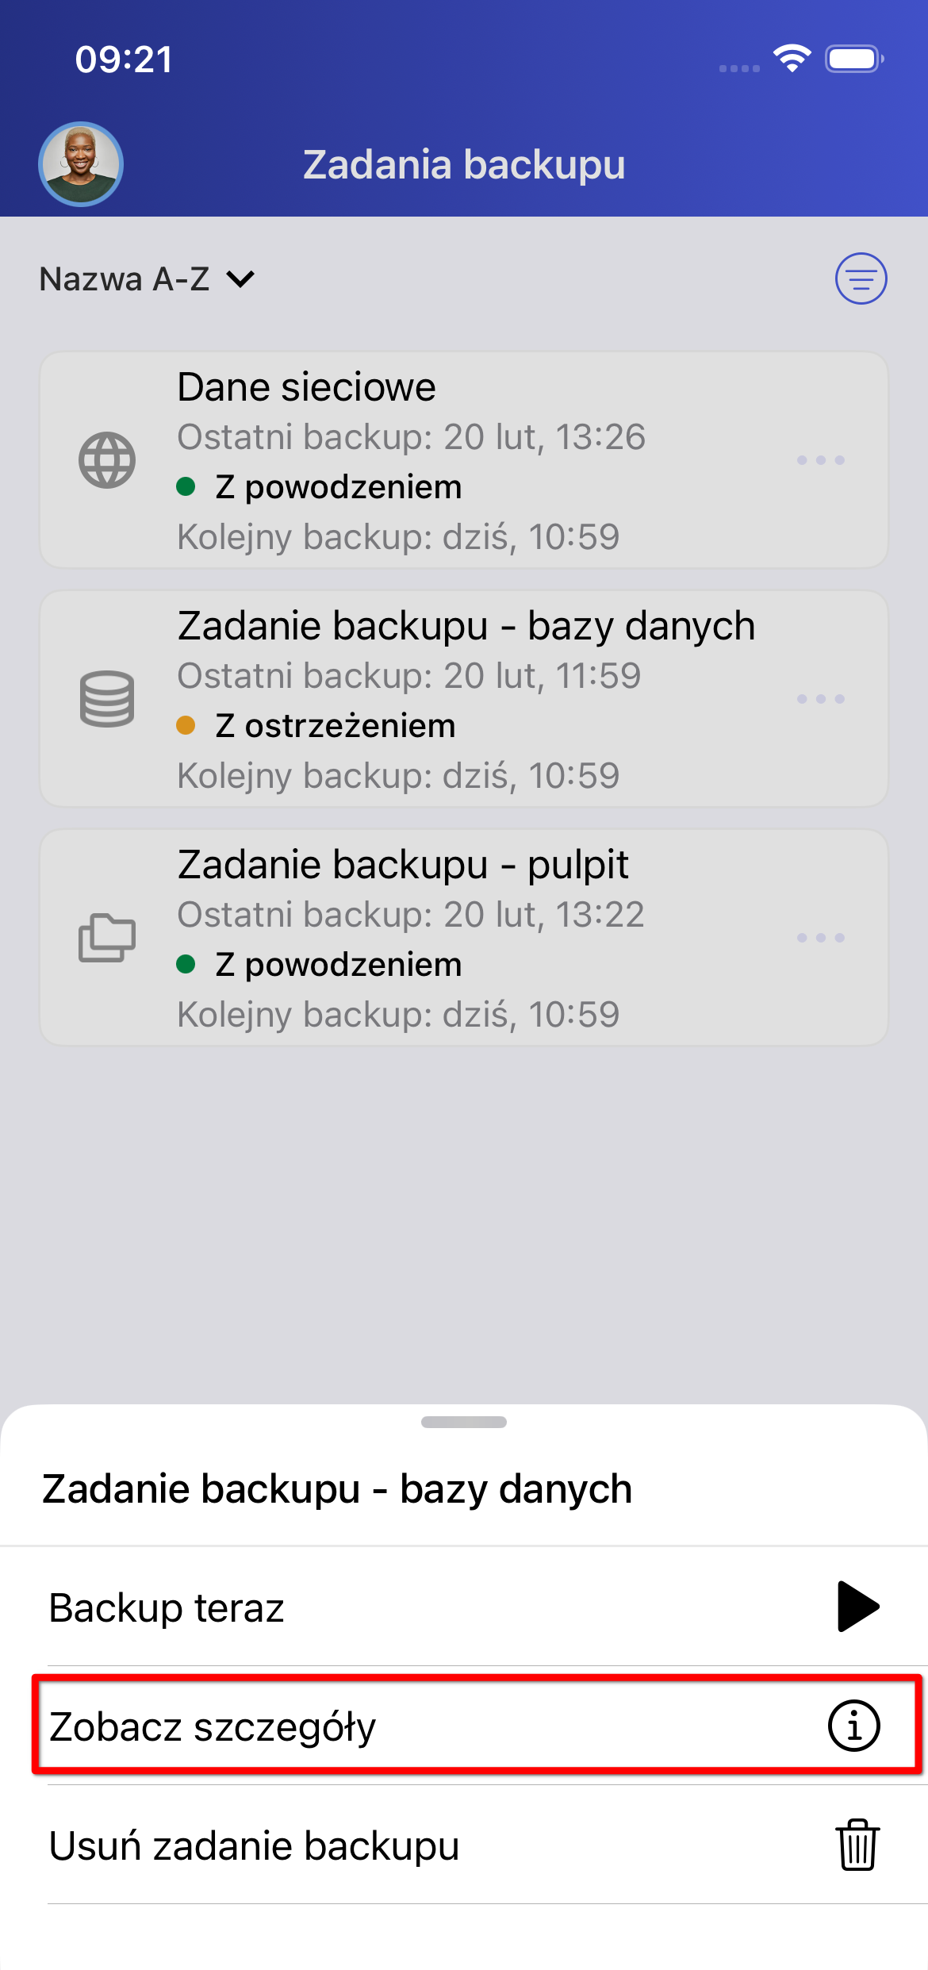The image size is (928, 1970).
Task: Click the folders icon for pulpit task
Action: [107, 938]
